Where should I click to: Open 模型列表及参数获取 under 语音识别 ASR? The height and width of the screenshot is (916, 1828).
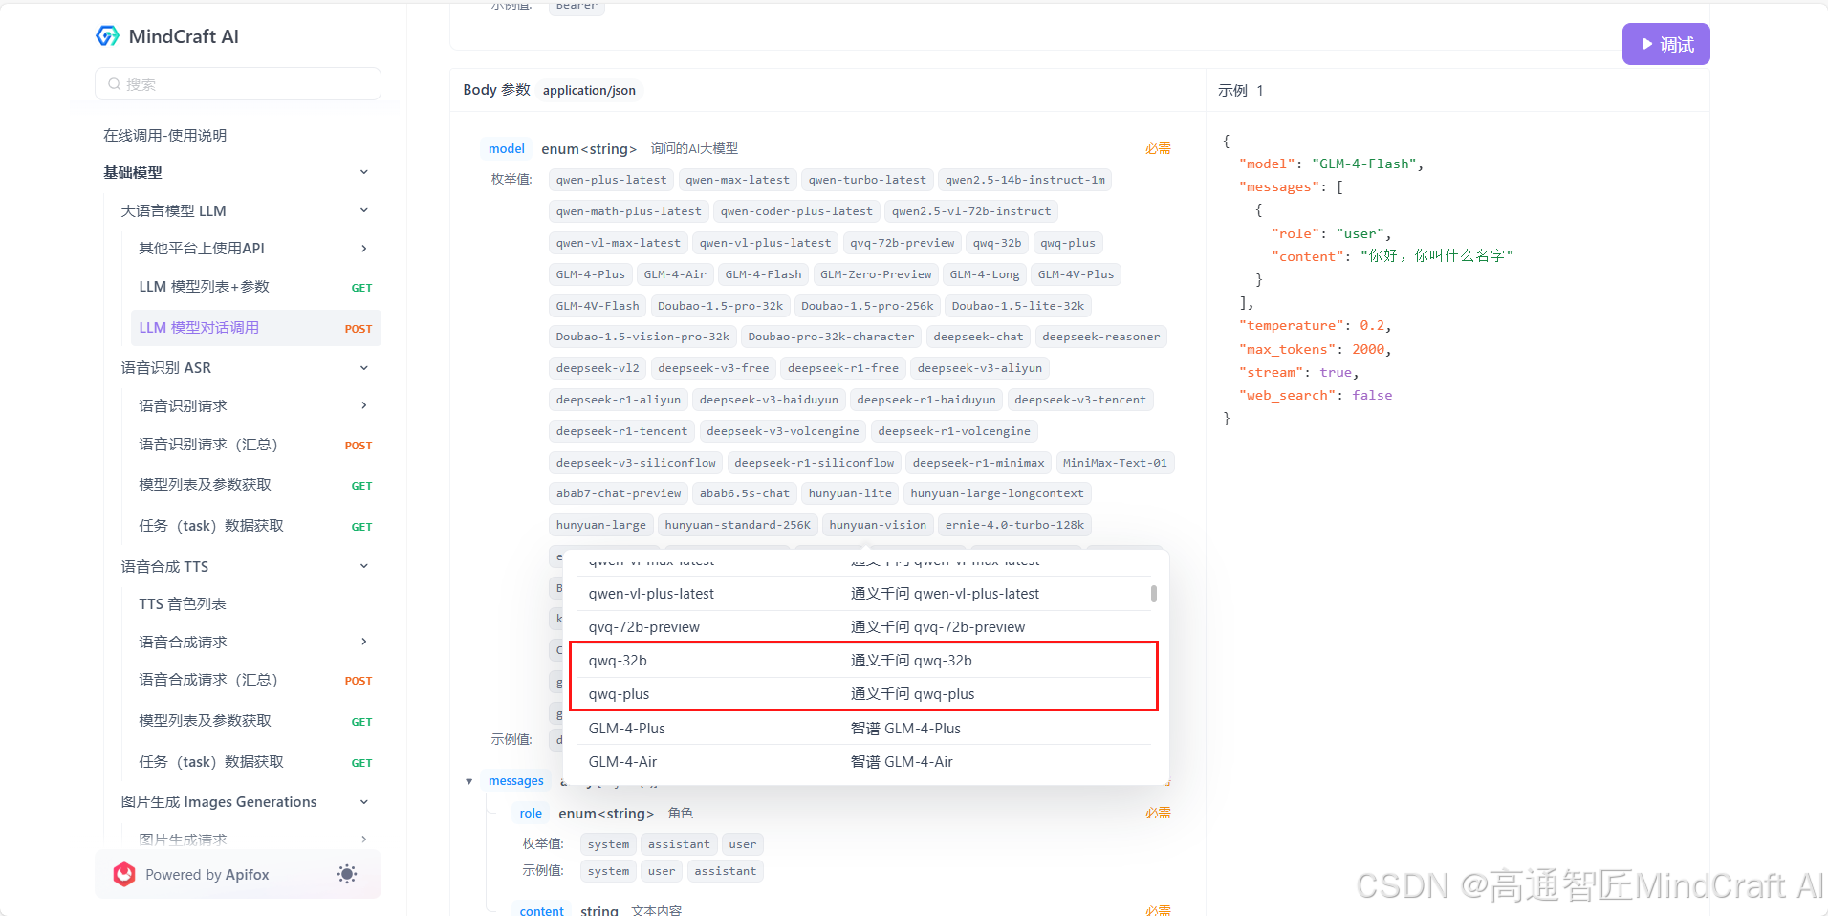click(255, 485)
